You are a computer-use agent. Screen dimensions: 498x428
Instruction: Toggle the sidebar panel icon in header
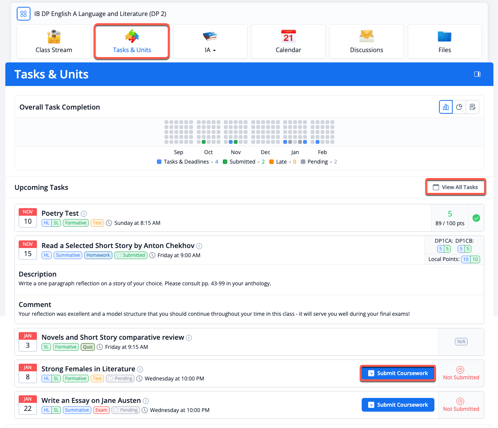tap(477, 74)
